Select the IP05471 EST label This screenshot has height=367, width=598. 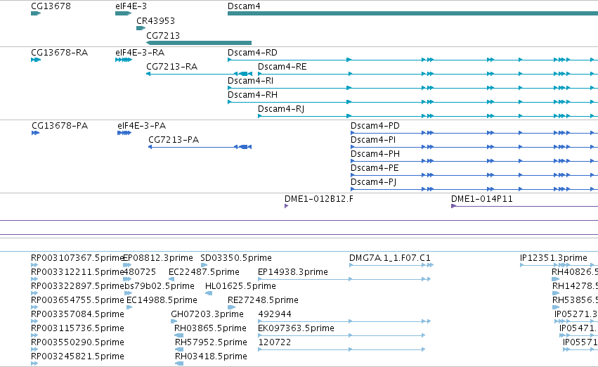pyautogui.click(x=578, y=328)
